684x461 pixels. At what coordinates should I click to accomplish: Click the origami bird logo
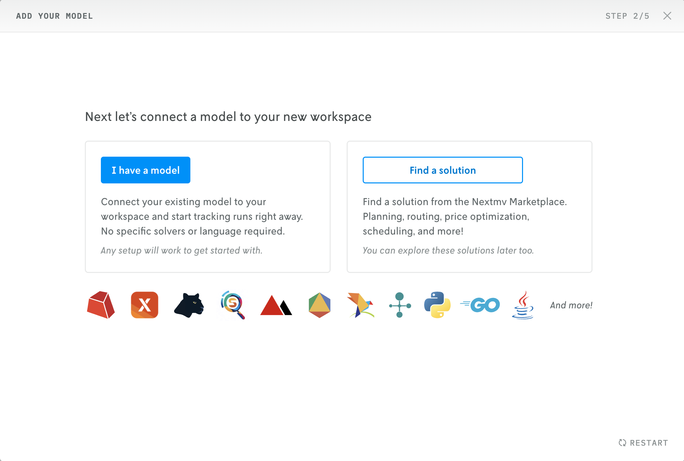click(360, 305)
